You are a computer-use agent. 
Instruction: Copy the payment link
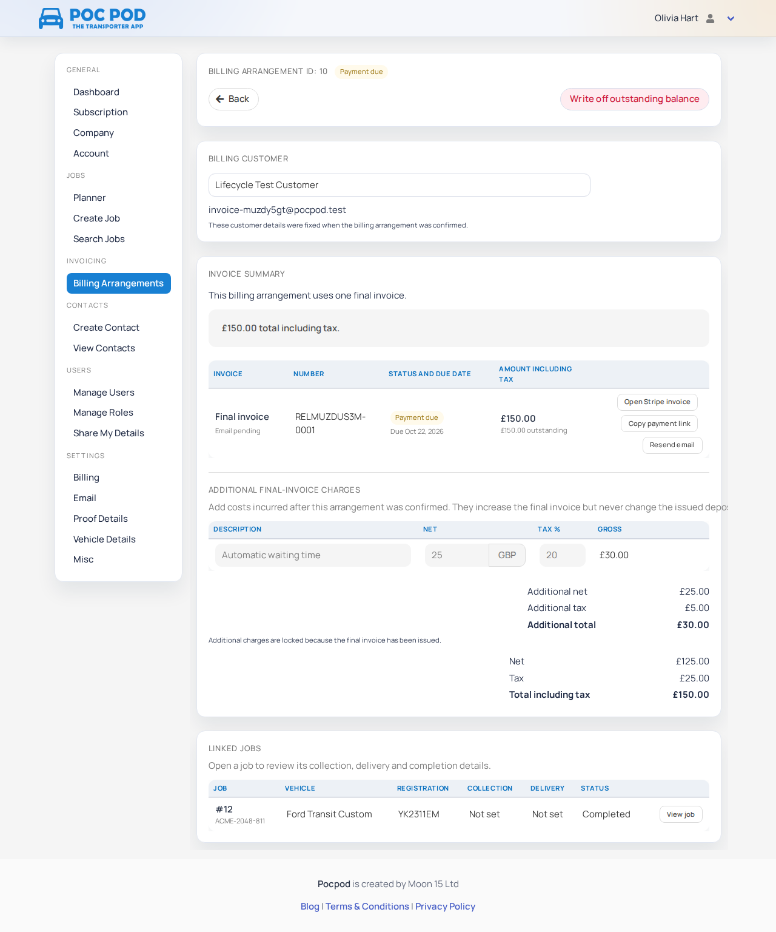(x=659, y=424)
